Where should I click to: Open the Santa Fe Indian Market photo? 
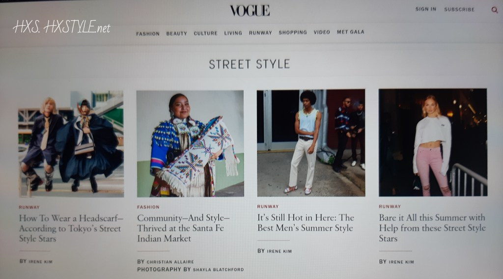point(190,143)
